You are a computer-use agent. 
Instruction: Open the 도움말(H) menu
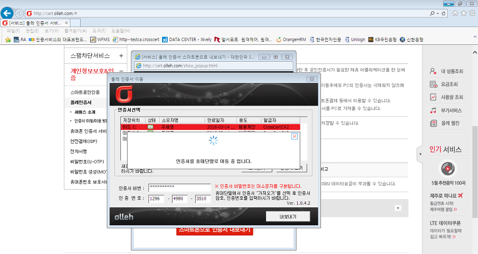(x=120, y=31)
